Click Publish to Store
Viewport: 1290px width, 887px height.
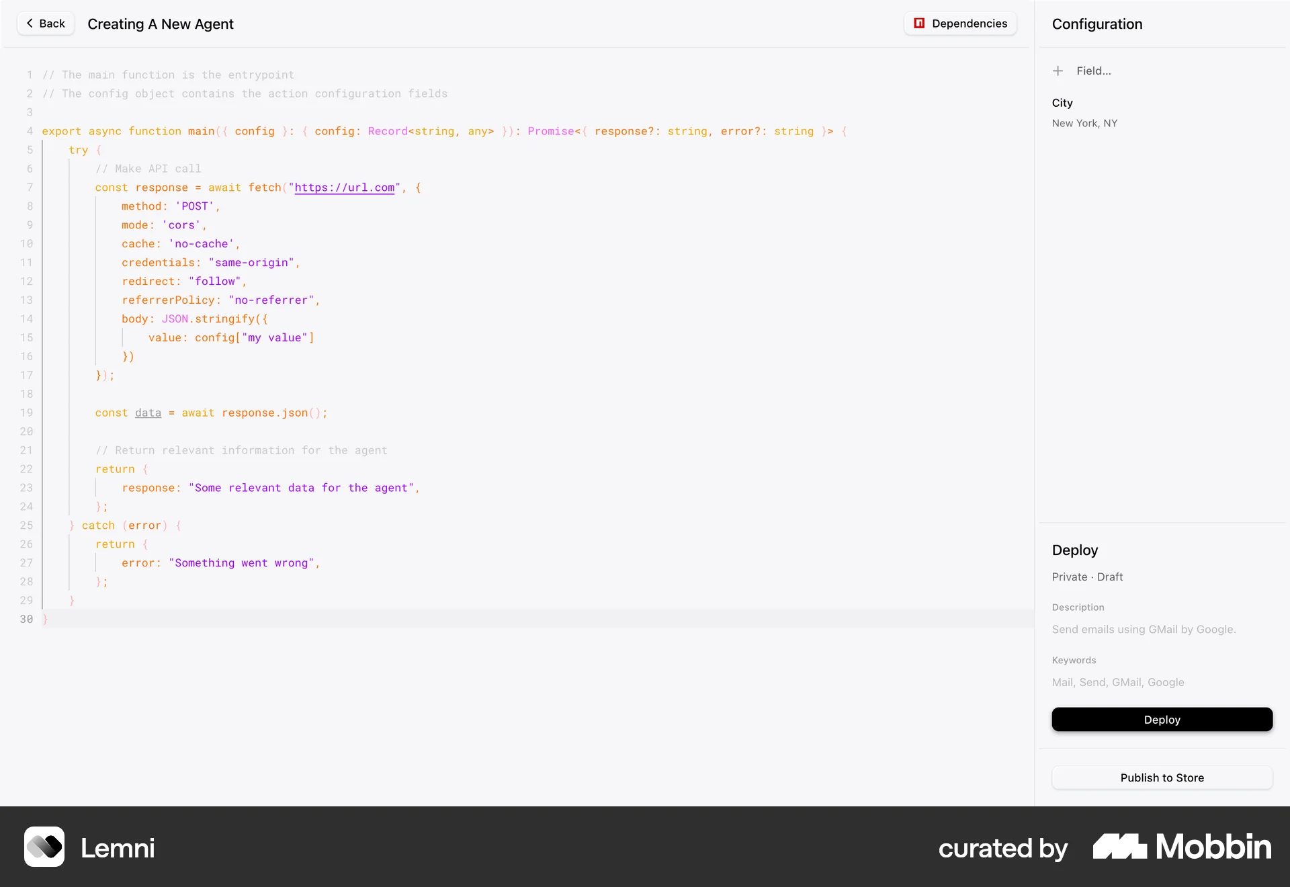coord(1162,777)
